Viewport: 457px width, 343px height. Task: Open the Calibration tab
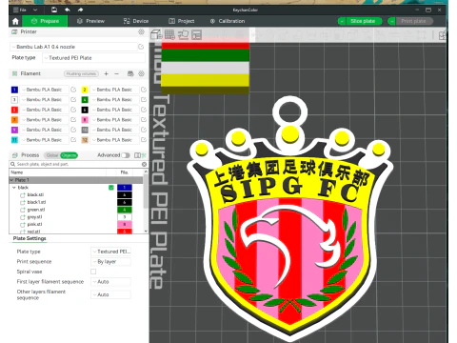click(x=228, y=21)
